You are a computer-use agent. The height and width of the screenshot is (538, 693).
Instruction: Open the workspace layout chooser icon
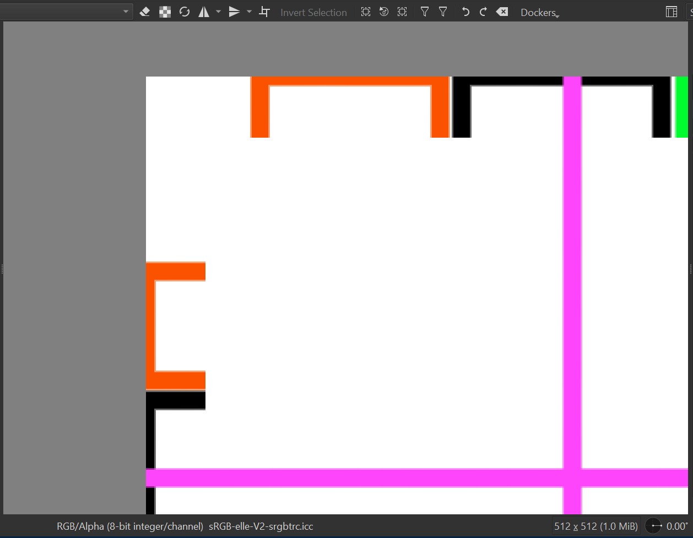pos(671,12)
